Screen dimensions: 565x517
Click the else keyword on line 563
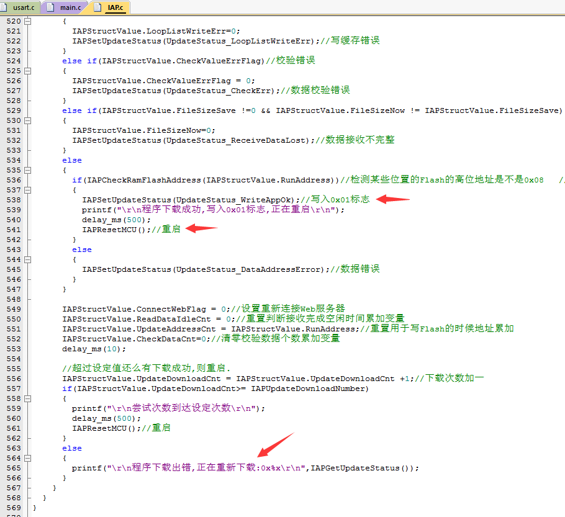(x=72, y=448)
